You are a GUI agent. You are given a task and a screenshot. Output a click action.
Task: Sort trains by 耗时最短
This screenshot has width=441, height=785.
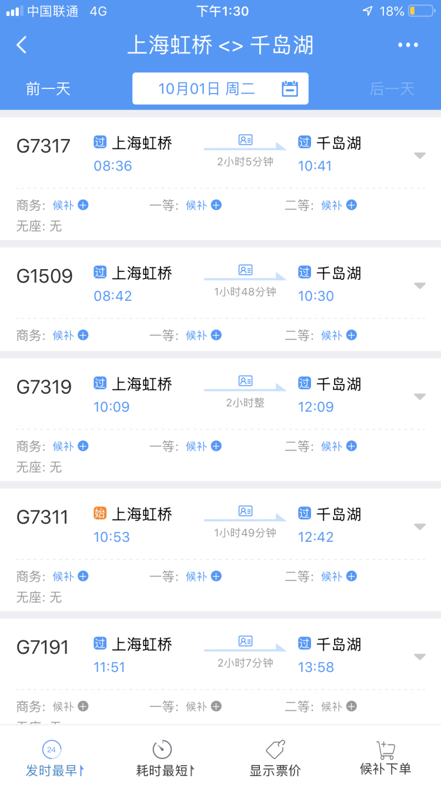(x=164, y=758)
